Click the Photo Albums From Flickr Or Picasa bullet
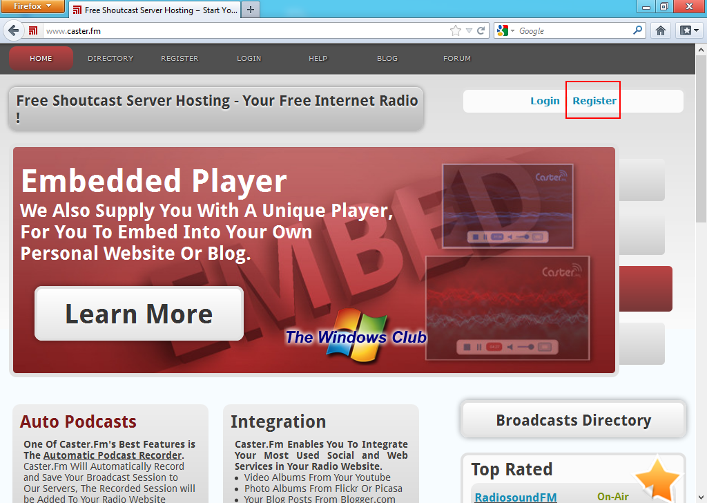707x503 pixels. tap(323, 488)
